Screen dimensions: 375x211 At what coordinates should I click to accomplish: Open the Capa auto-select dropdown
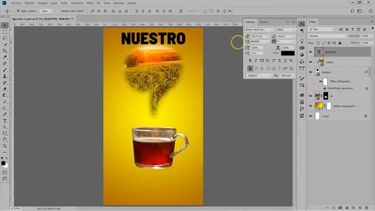(x=46, y=11)
